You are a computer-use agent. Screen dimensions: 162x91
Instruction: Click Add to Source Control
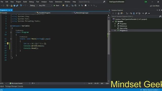point(150,90)
